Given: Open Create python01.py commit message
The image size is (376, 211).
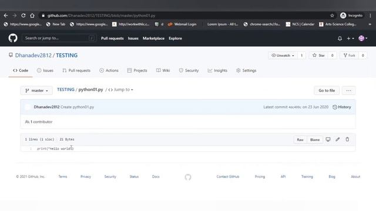Looking at the screenshot, I should click(77, 107).
